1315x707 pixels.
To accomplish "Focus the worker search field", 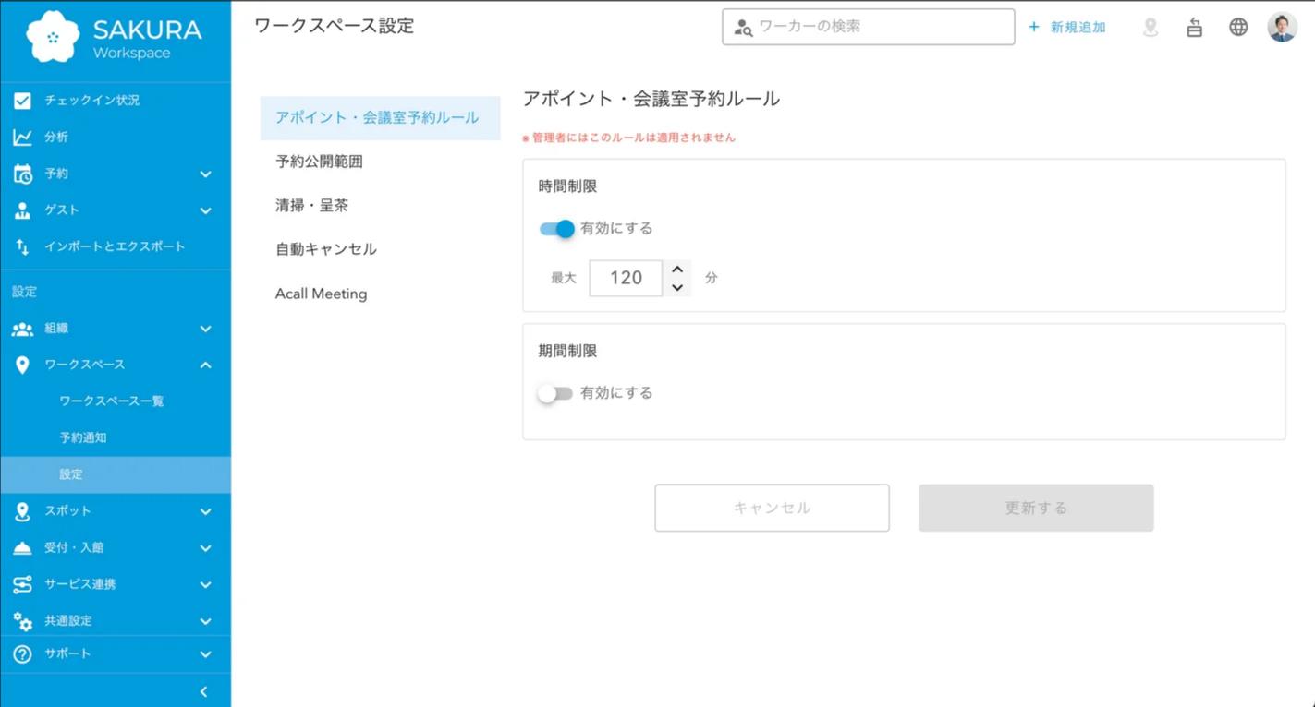I will coord(878,27).
